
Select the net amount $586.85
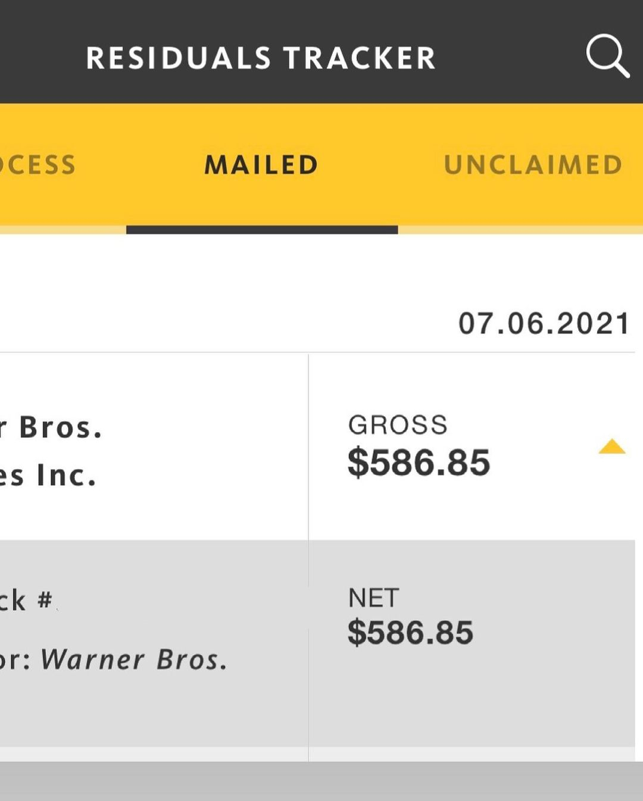coord(410,633)
